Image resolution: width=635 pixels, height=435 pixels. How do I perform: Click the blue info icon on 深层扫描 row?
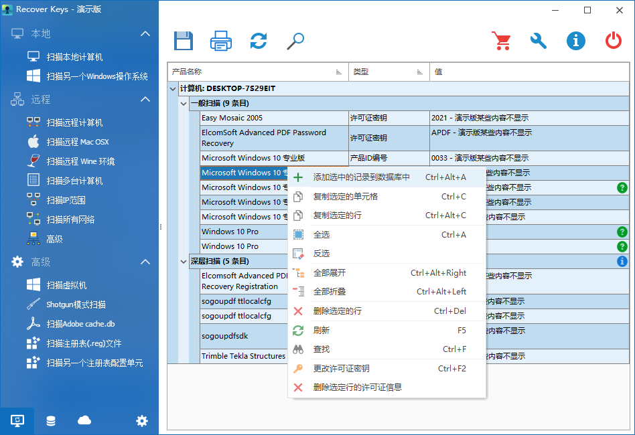(x=622, y=261)
